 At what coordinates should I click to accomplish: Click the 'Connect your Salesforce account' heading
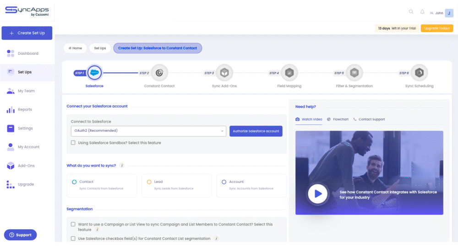(x=97, y=106)
